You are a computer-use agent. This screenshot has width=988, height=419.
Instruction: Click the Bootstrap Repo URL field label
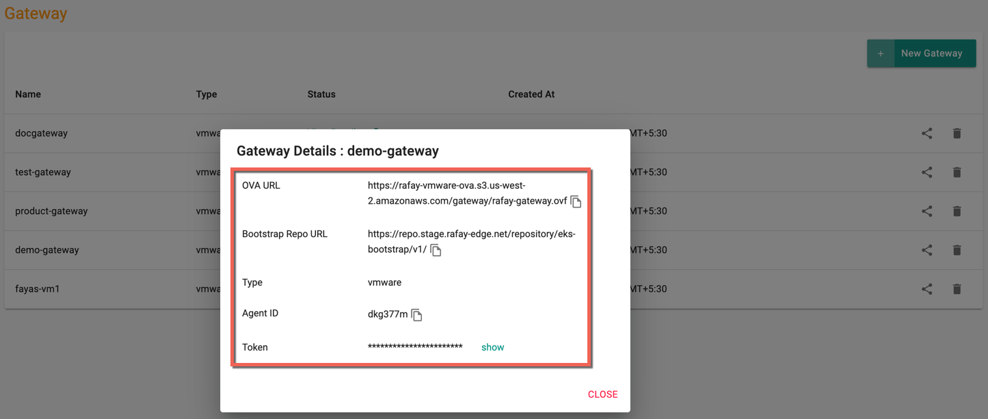coord(284,234)
